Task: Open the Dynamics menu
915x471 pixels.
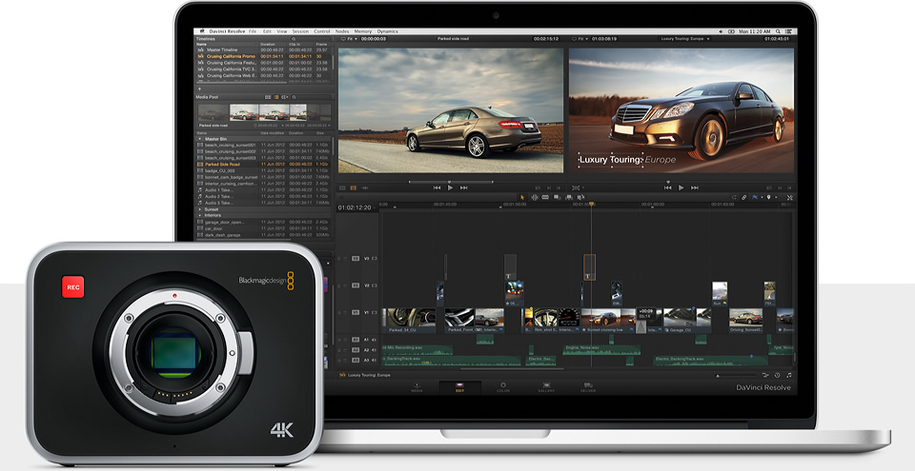Action: tap(388, 31)
